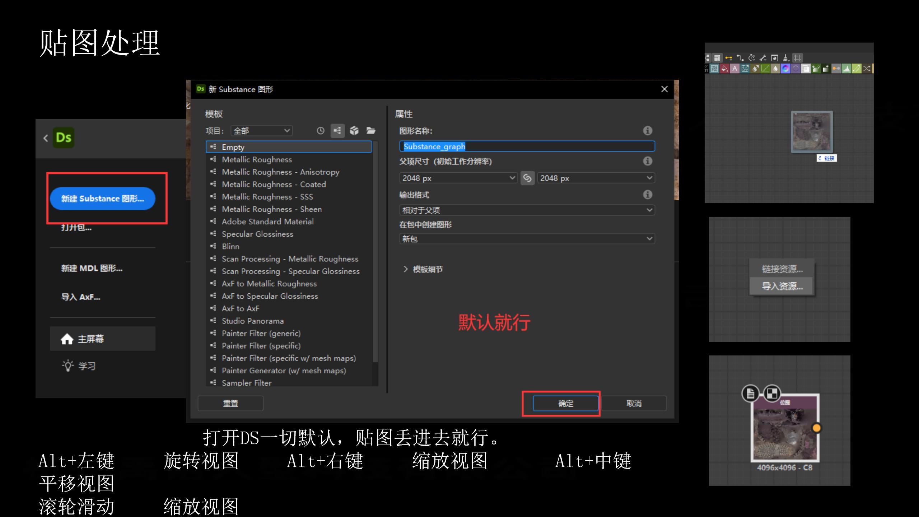Click info icon beside 输出格式

648,195
